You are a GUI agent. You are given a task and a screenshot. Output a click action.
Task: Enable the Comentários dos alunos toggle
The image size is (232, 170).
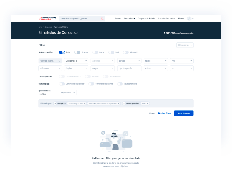click(x=91, y=84)
